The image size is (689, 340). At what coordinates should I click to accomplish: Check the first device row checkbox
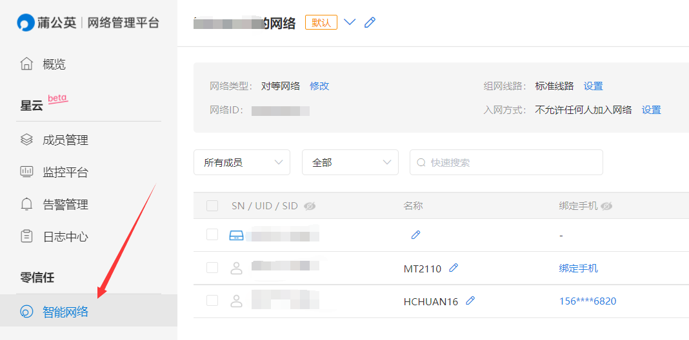pyautogui.click(x=212, y=234)
